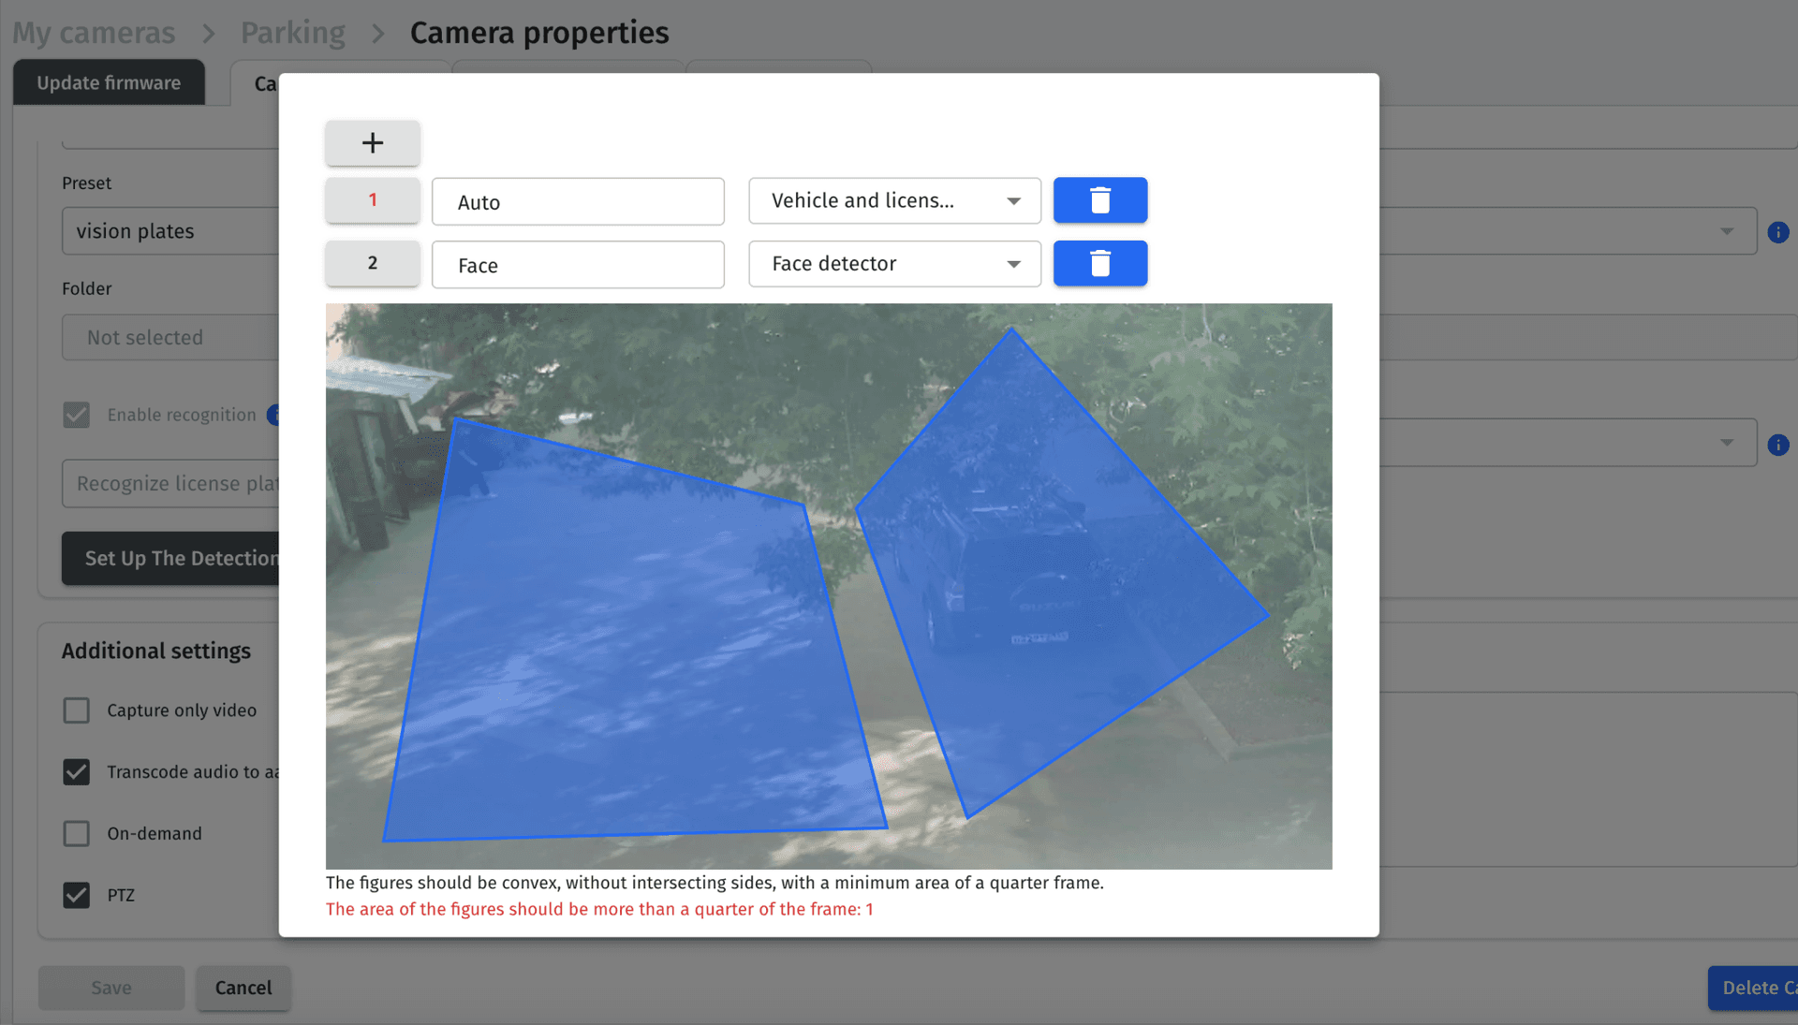1798x1025 pixels.
Task: Open the Face detector dropdown
Action: [893, 264]
